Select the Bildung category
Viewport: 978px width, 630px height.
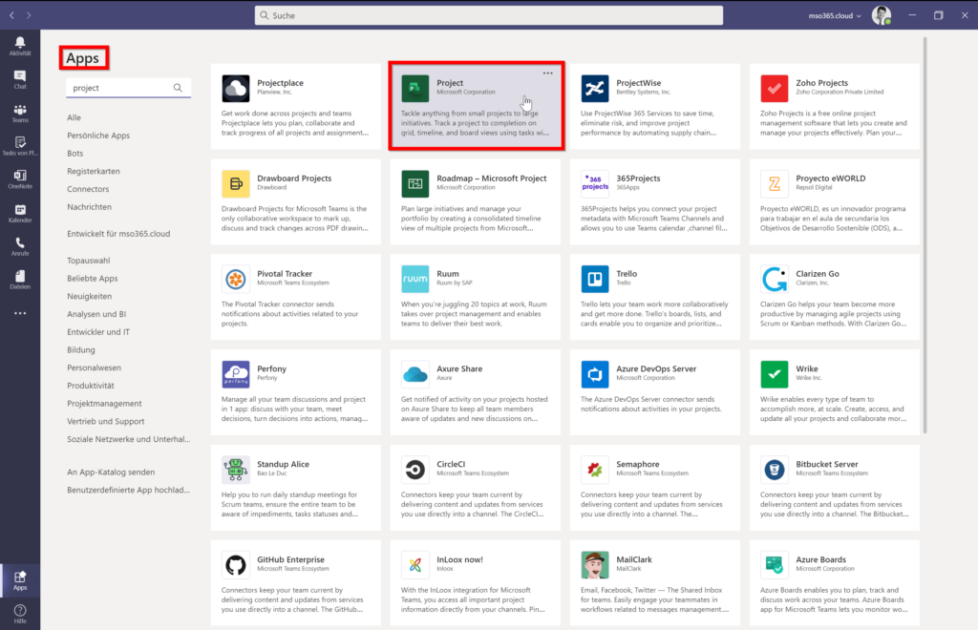click(81, 349)
